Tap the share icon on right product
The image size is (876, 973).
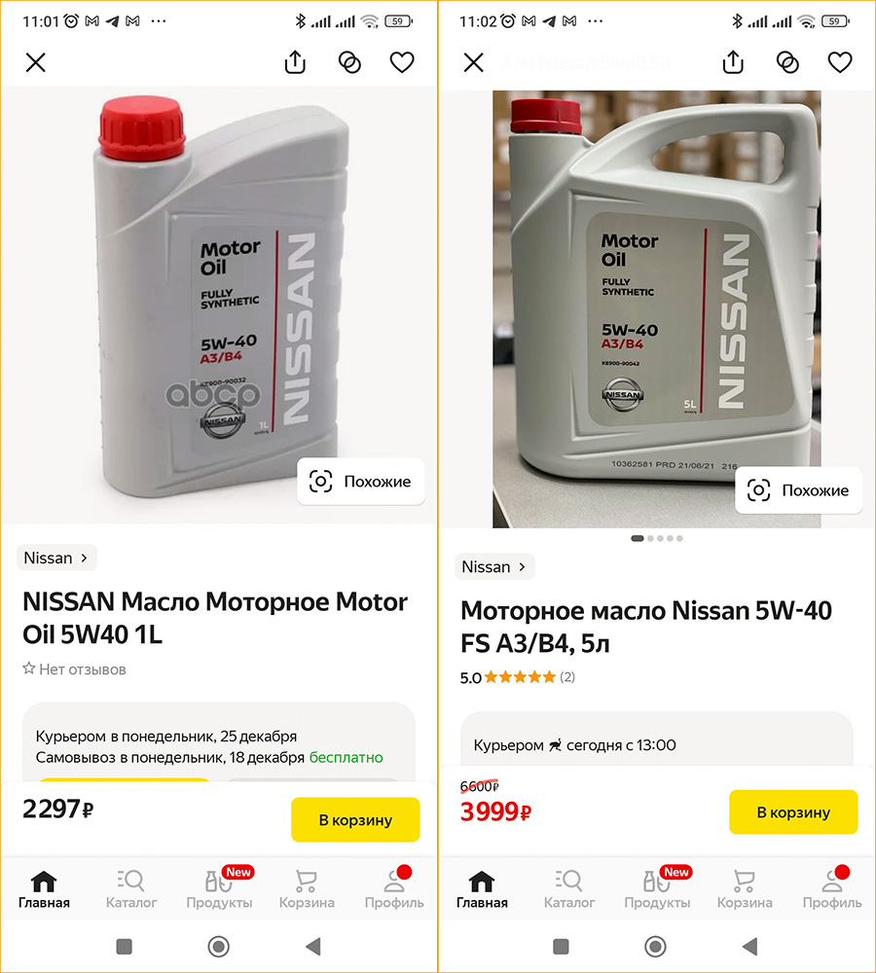coord(733,62)
